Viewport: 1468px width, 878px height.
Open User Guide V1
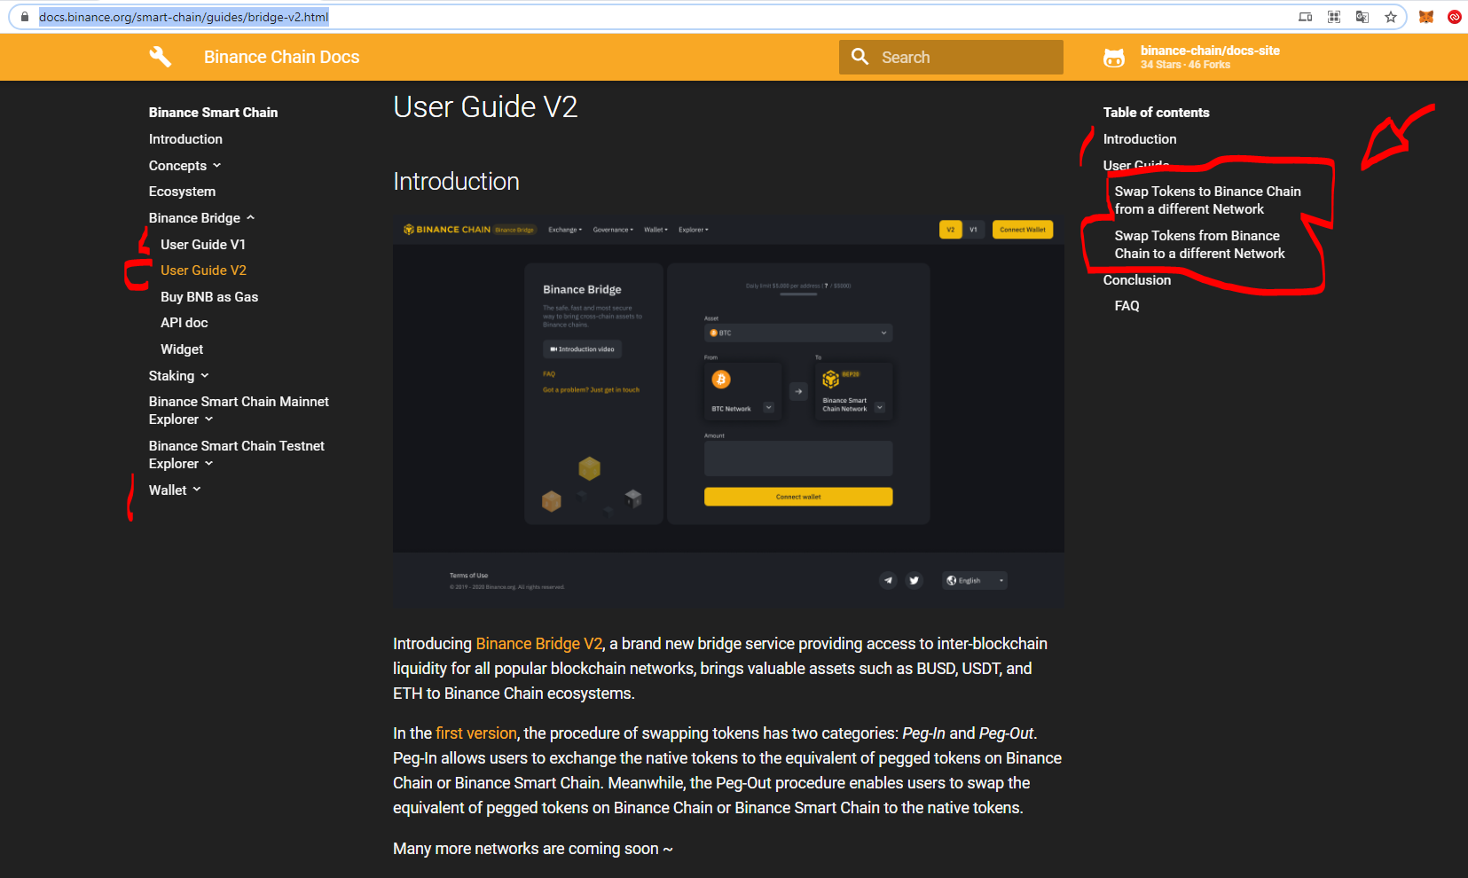click(203, 245)
